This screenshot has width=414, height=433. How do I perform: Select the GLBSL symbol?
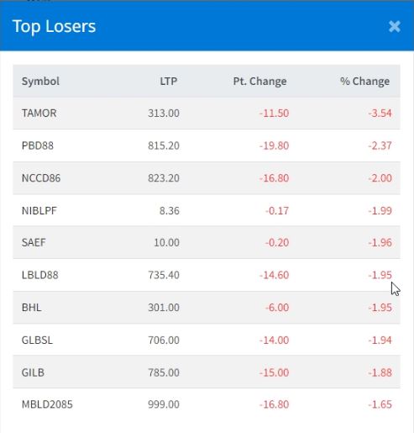(x=37, y=340)
